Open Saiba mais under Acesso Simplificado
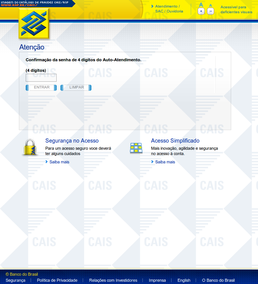This screenshot has width=258, height=284. pos(165,162)
